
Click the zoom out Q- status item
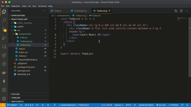click(43, 105)
